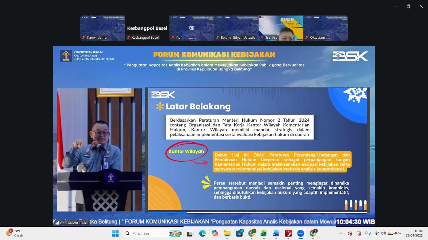The image size is (428, 240).
Task: Open the Foxit PDF app
Action: (x=288, y=233)
